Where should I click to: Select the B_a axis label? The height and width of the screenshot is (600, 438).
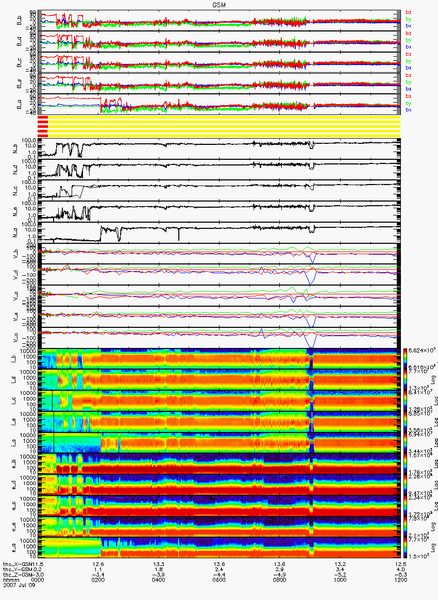(x=19, y=105)
